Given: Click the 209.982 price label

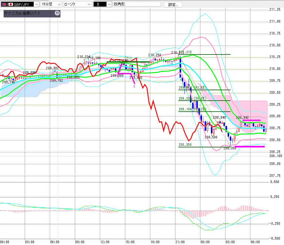Looking at the screenshot, I should tap(52, 68).
